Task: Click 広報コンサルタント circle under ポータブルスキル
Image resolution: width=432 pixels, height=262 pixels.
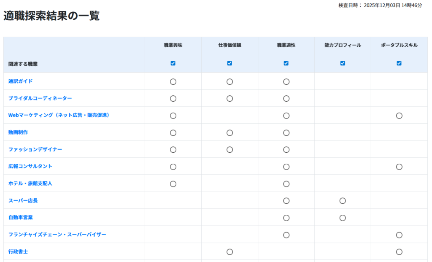Action: [x=399, y=167]
